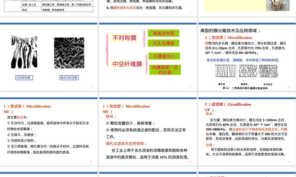The image size is (296, 177).
Task: Click the line ② 孔隙大,流速快
Action: coord(22,135)
